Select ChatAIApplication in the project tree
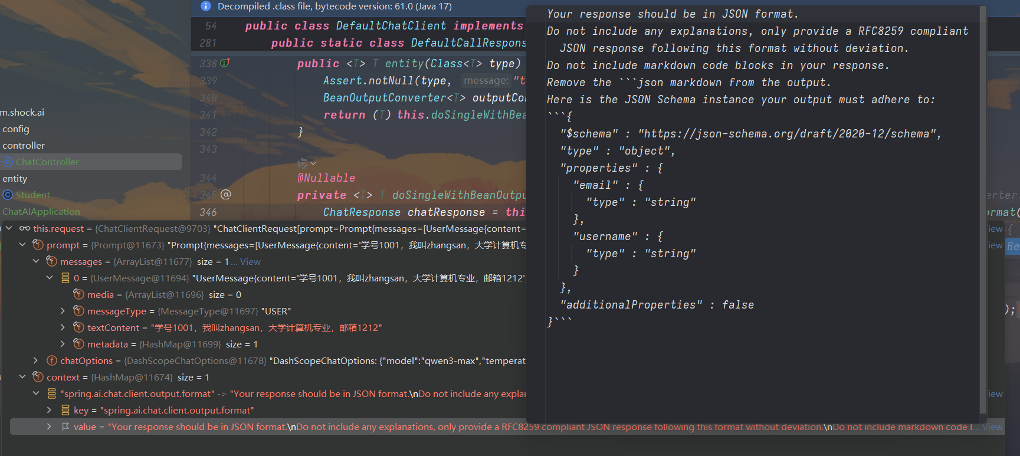1020x456 pixels. (41, 211)
